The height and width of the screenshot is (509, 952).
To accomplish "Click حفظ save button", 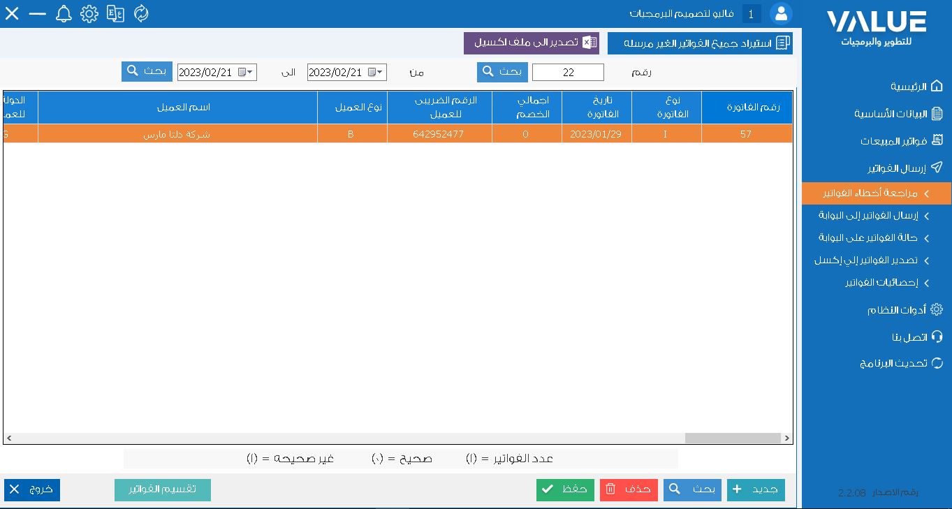I will [565, 489].
